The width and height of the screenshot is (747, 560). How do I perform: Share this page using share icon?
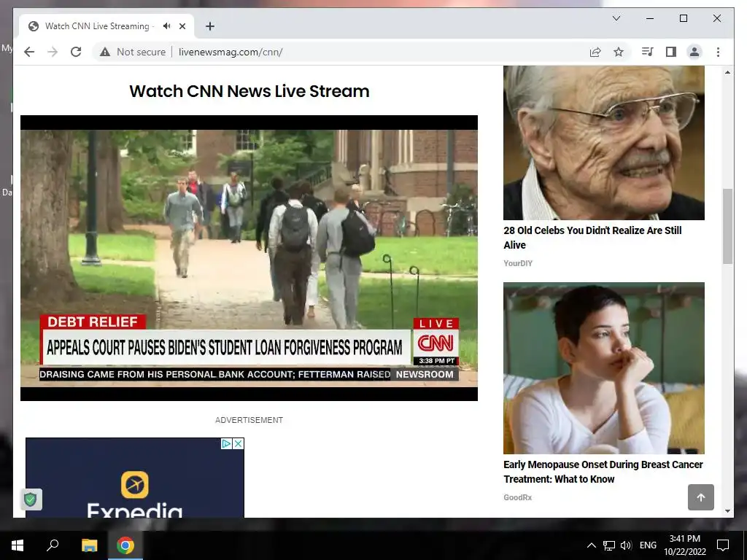(595, 52)
